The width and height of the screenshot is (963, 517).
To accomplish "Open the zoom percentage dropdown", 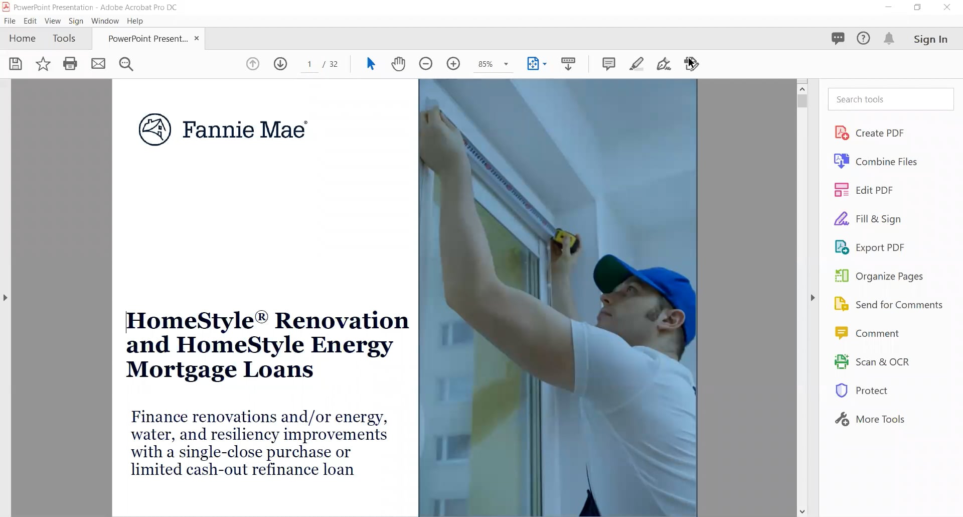I will point(506,64).
